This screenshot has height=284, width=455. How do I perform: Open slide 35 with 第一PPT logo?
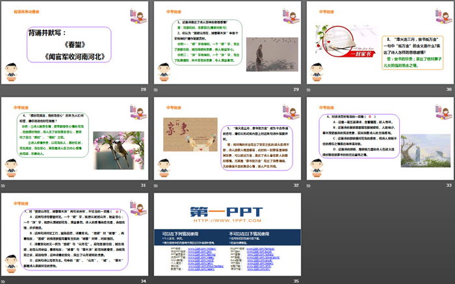(227, 234)
